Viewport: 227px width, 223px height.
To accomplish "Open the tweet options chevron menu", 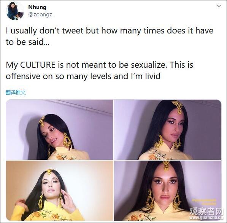I will [x=219, y=6].
